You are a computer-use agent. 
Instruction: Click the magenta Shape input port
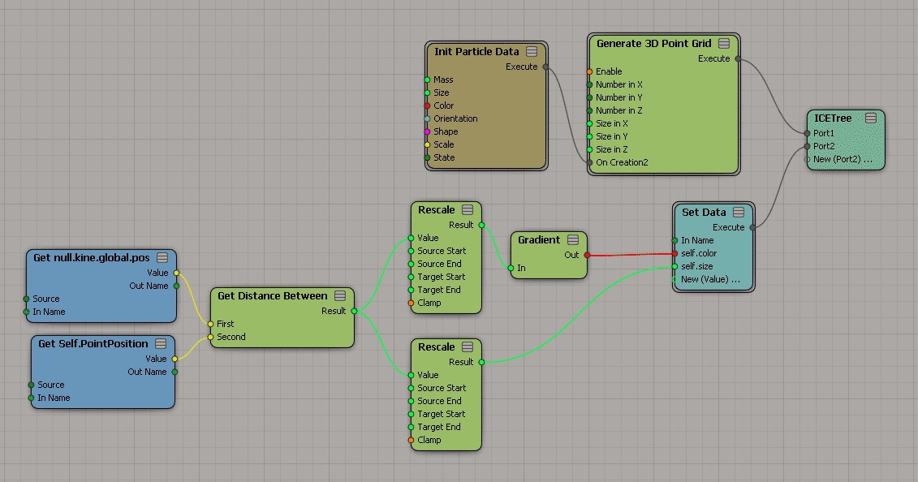[428, 131]
